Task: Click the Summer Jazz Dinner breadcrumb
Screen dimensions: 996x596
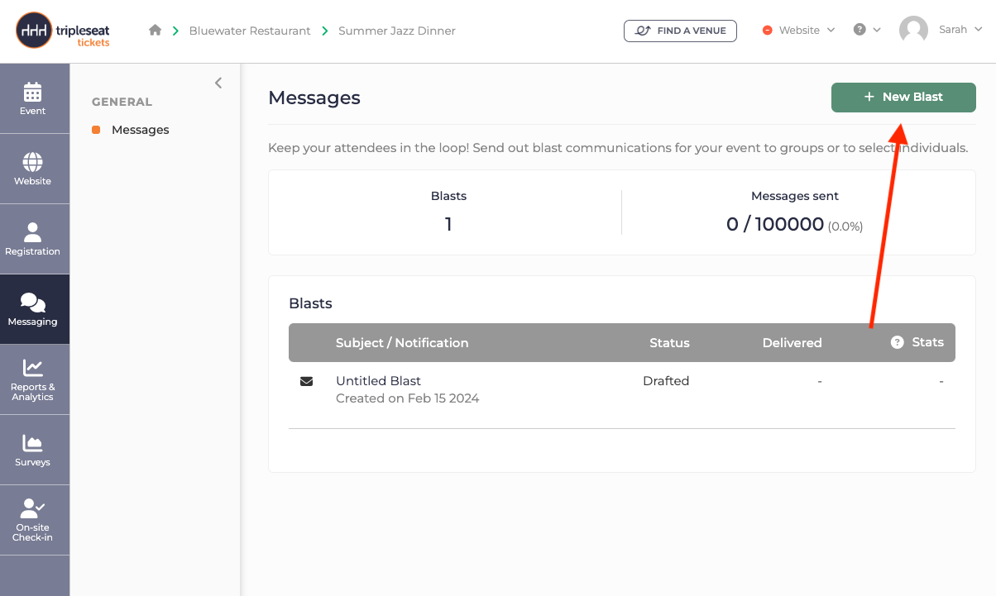Action: pyautogui.click(x=397, y=31)
